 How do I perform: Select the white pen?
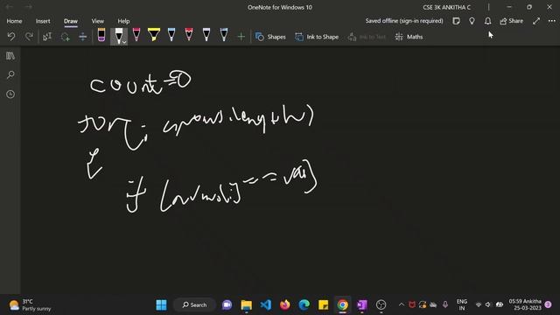pyautogui.click(x=118, y=35)
